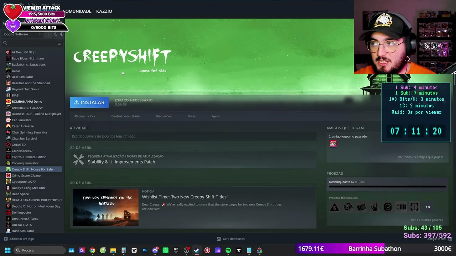Click the checklist achievement icon
This screenshot has width=456, height=256.
pyautogui.click(x=388, y=207)
